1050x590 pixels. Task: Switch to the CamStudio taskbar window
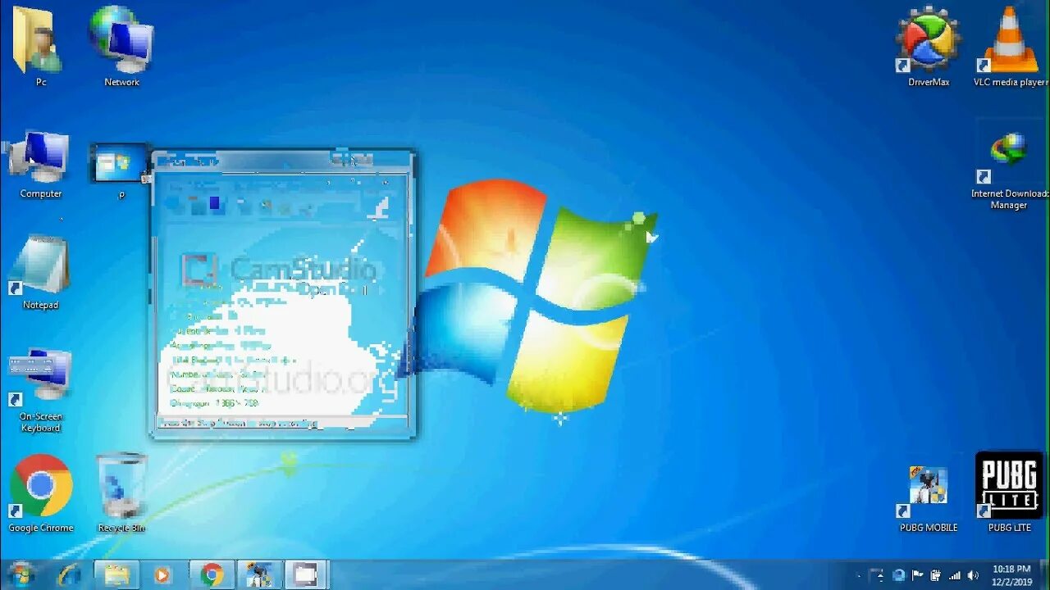[306, 575]
